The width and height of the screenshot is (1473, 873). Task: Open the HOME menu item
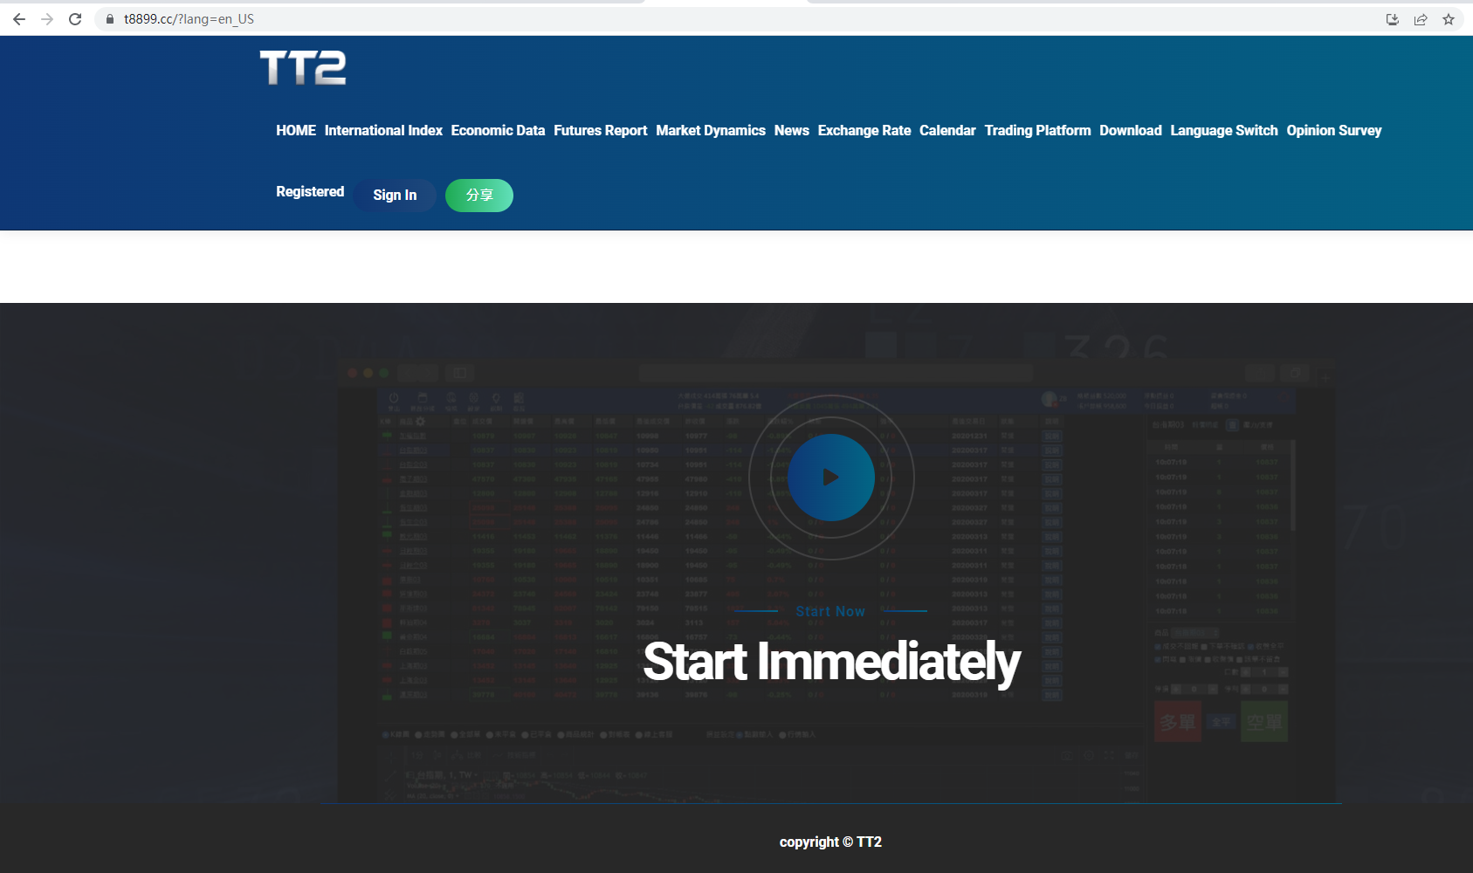tap(296, 130)
